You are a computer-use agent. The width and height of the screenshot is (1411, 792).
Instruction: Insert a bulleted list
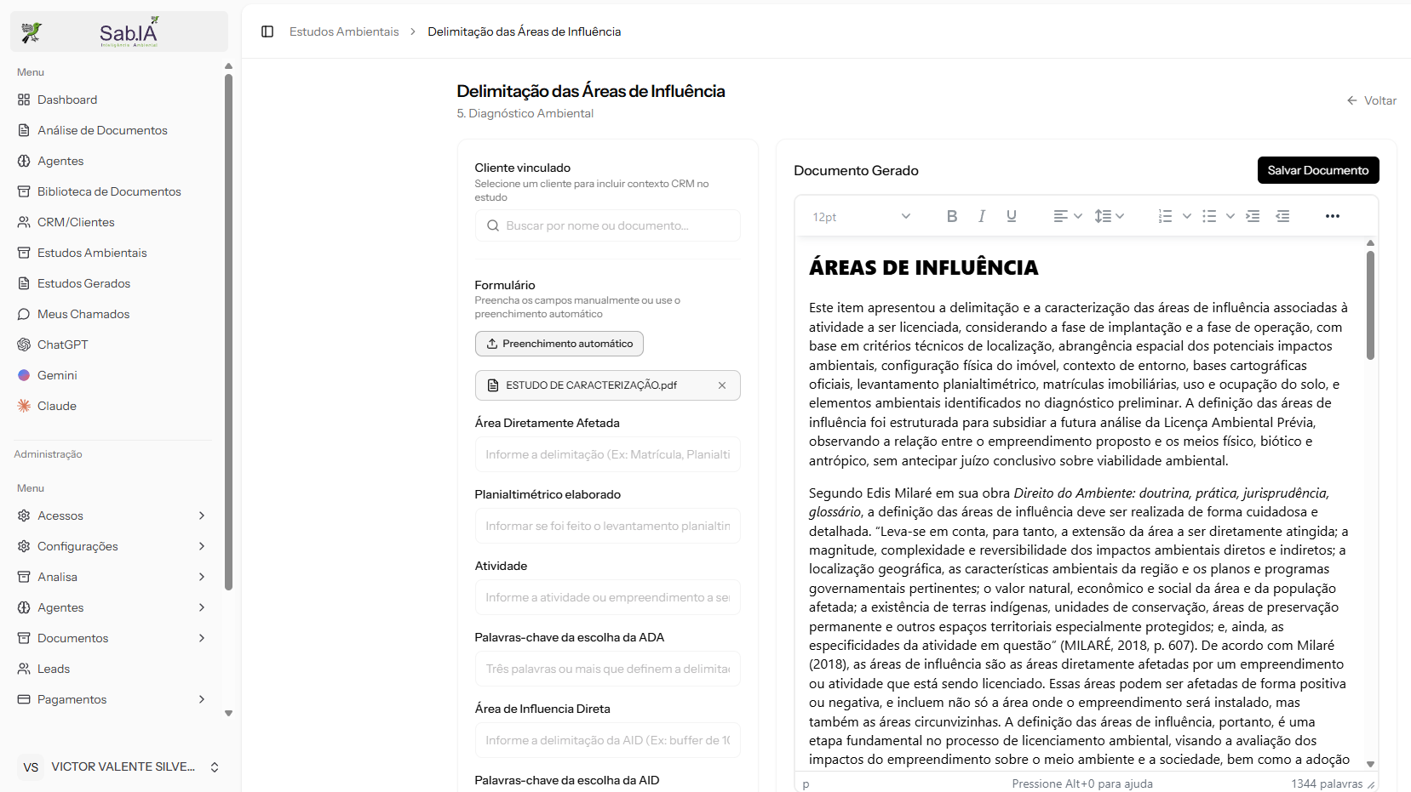click(x=1209, y=216)
